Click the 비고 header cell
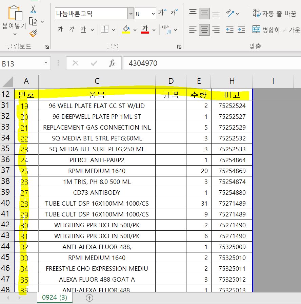Viewport: 301px width, 304px height. 232,95
